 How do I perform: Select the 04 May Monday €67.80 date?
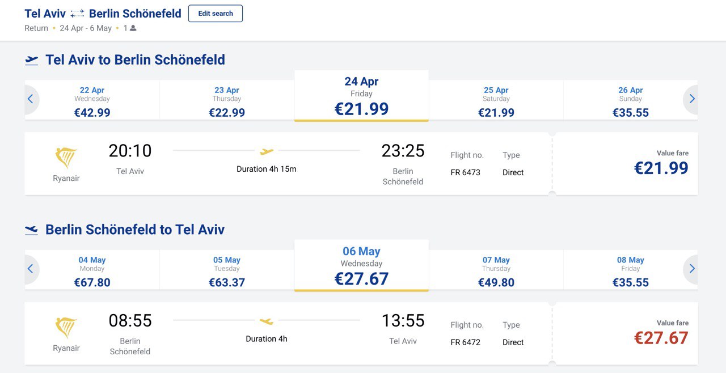pos(92,270)
